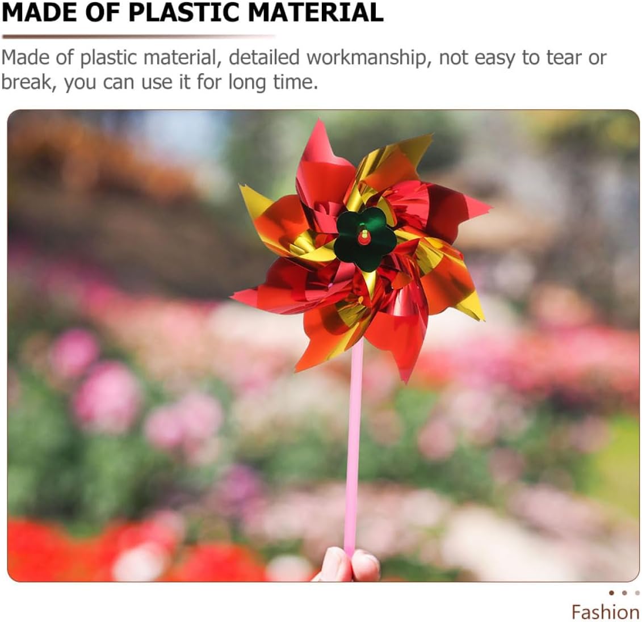Image resolution: width=642 pixels, height=622 pixels.
Task: Click the "MADE OF PLASTIC MATERIAL" heading
Action: pos(192,12)
